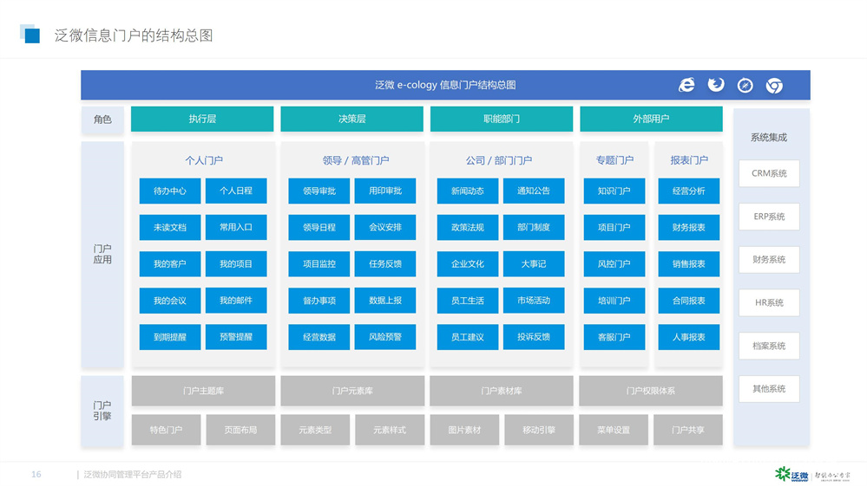
Task: Select the 职能部门 role tab
Action: [x=502, y=119]
